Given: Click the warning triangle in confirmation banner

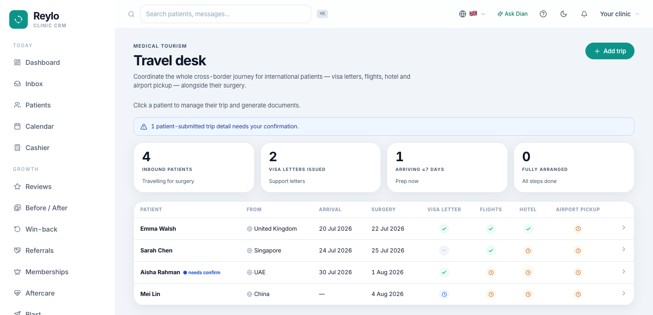Looking at the screenshot, I should [x=144, y=126].
